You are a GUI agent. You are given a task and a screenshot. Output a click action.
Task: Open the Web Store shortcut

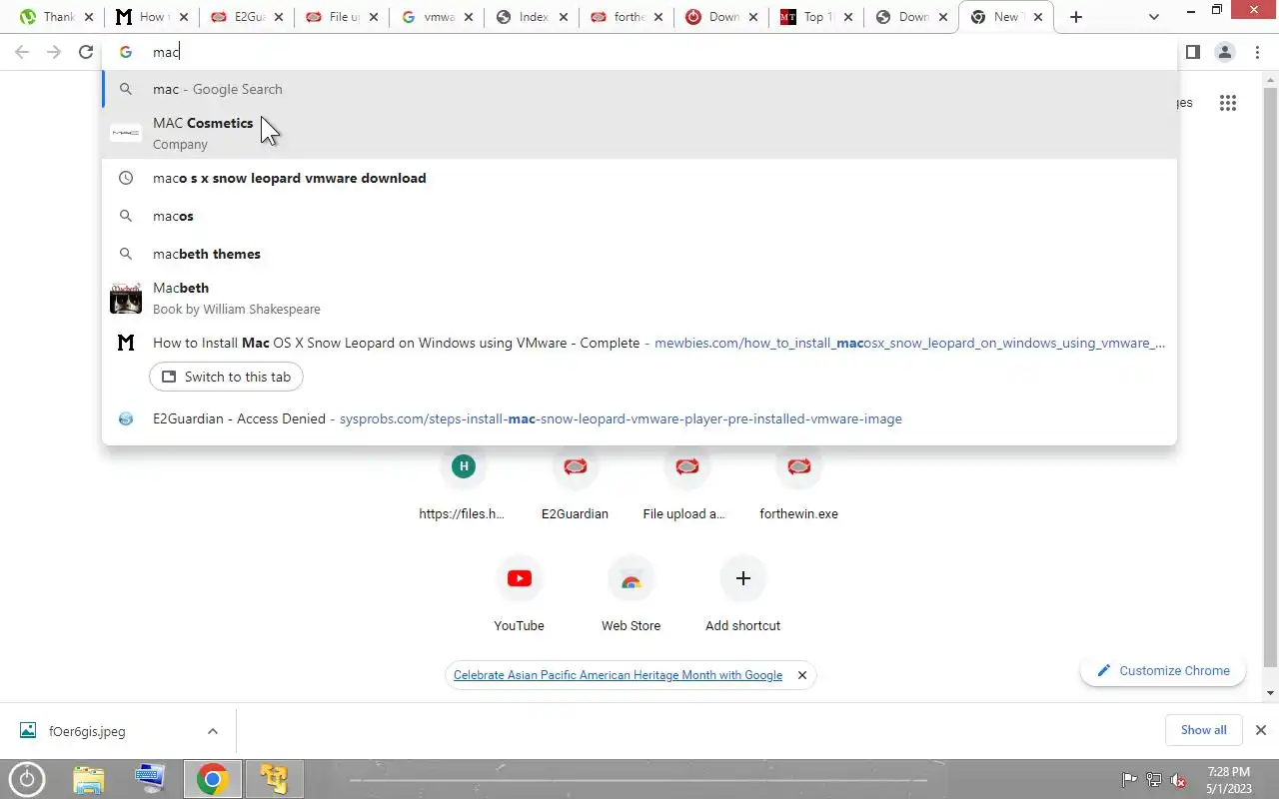click(x=631, y=594)
